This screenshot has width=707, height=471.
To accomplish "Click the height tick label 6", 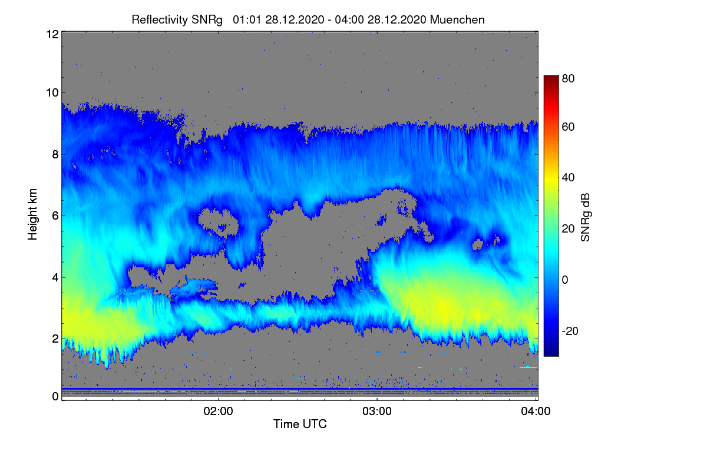I will pos(55,215).
